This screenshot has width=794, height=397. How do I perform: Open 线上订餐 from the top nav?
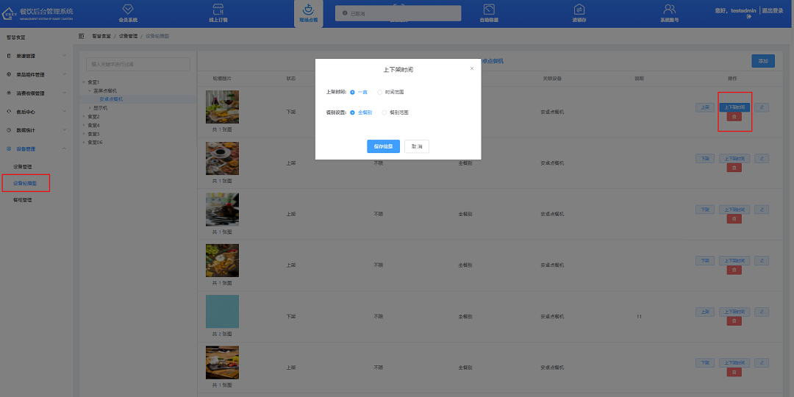pos(218,10)
